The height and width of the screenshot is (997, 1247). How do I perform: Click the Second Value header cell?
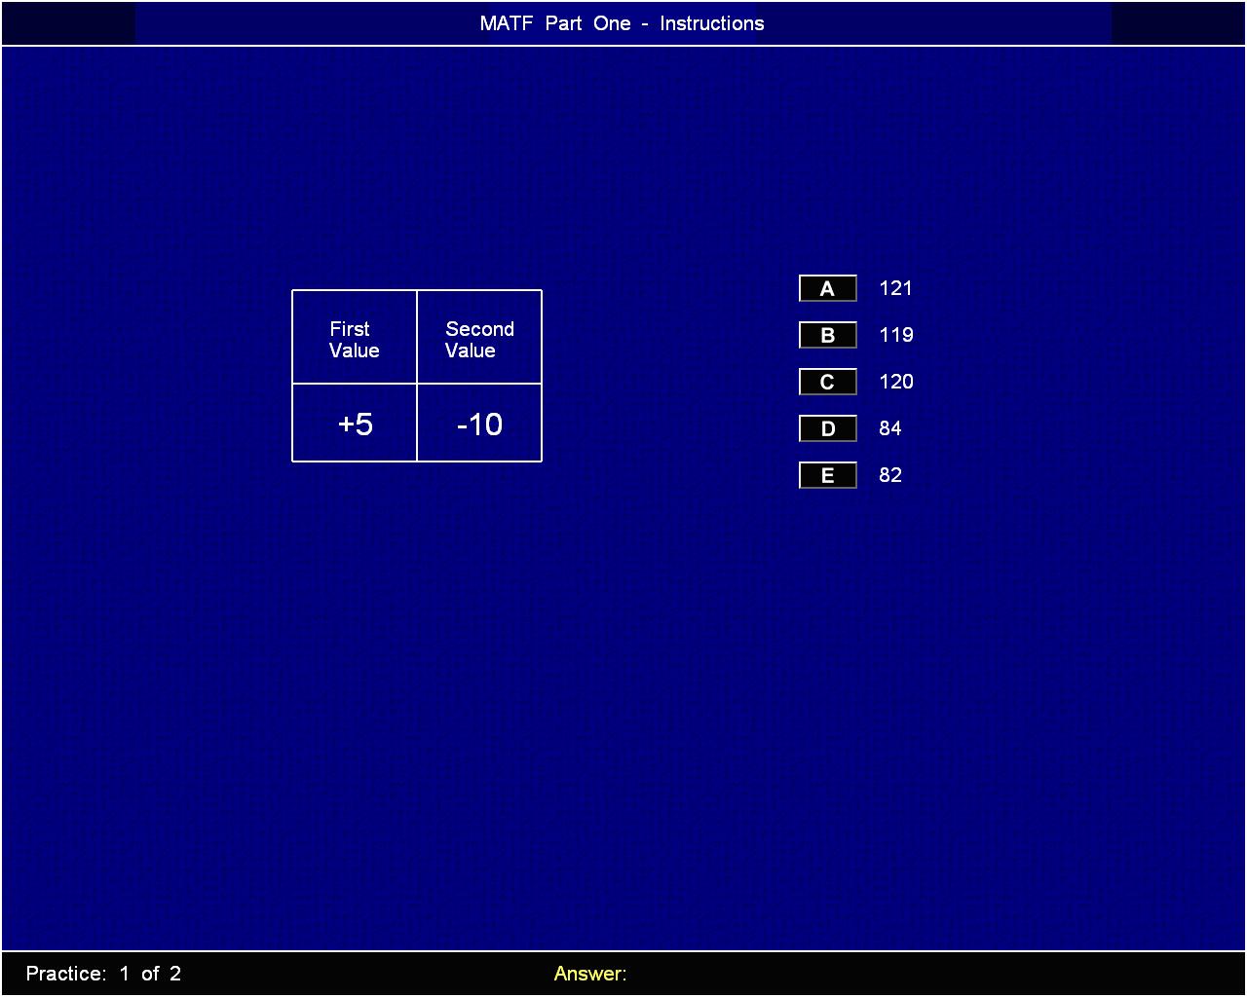[479, 339]
